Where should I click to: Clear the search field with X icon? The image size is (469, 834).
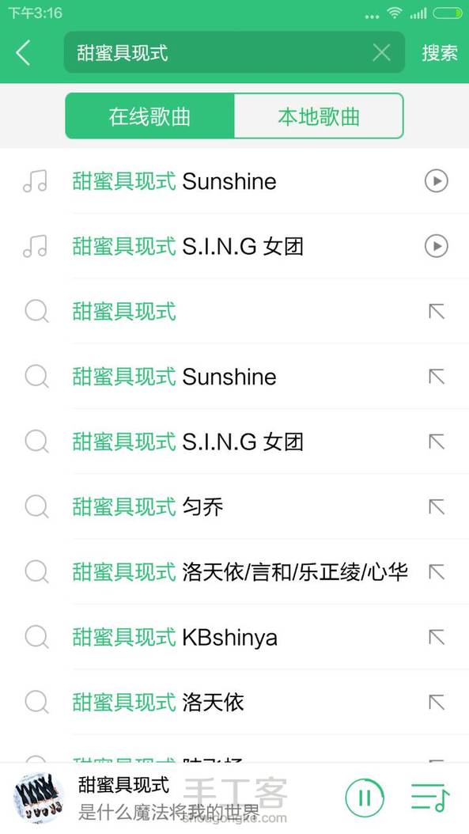pos(381,53)
